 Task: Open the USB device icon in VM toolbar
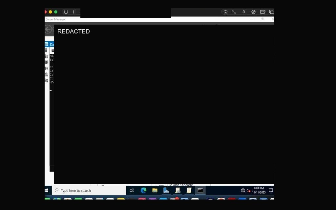[244, 12]
